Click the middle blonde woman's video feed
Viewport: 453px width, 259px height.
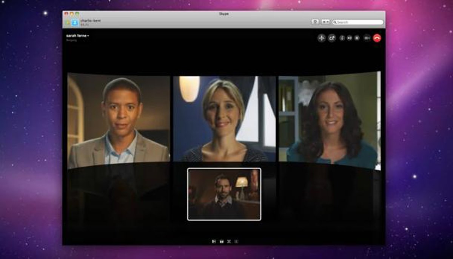(x=224, y=119)
